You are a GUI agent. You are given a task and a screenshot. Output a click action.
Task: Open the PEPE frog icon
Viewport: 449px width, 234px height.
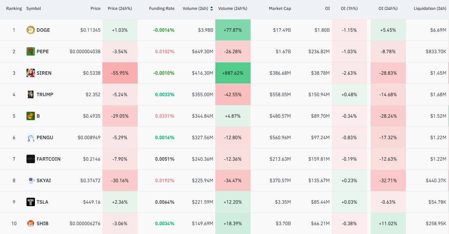31,51
